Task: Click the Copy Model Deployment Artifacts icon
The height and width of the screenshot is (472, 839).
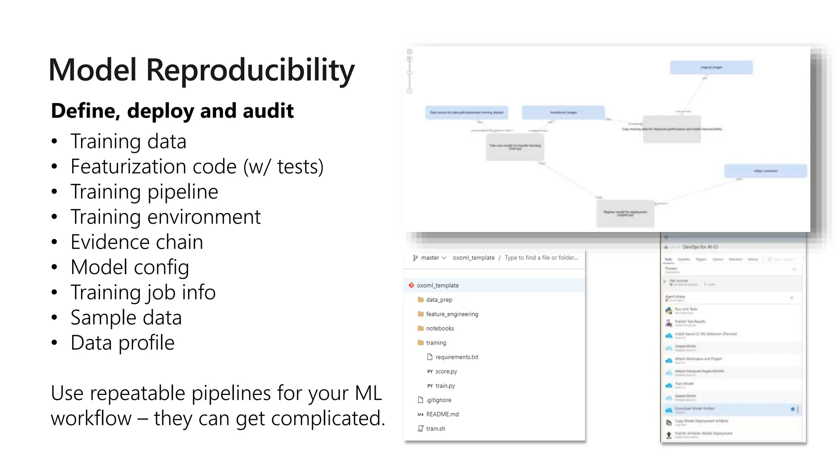Action: (669, 422)
